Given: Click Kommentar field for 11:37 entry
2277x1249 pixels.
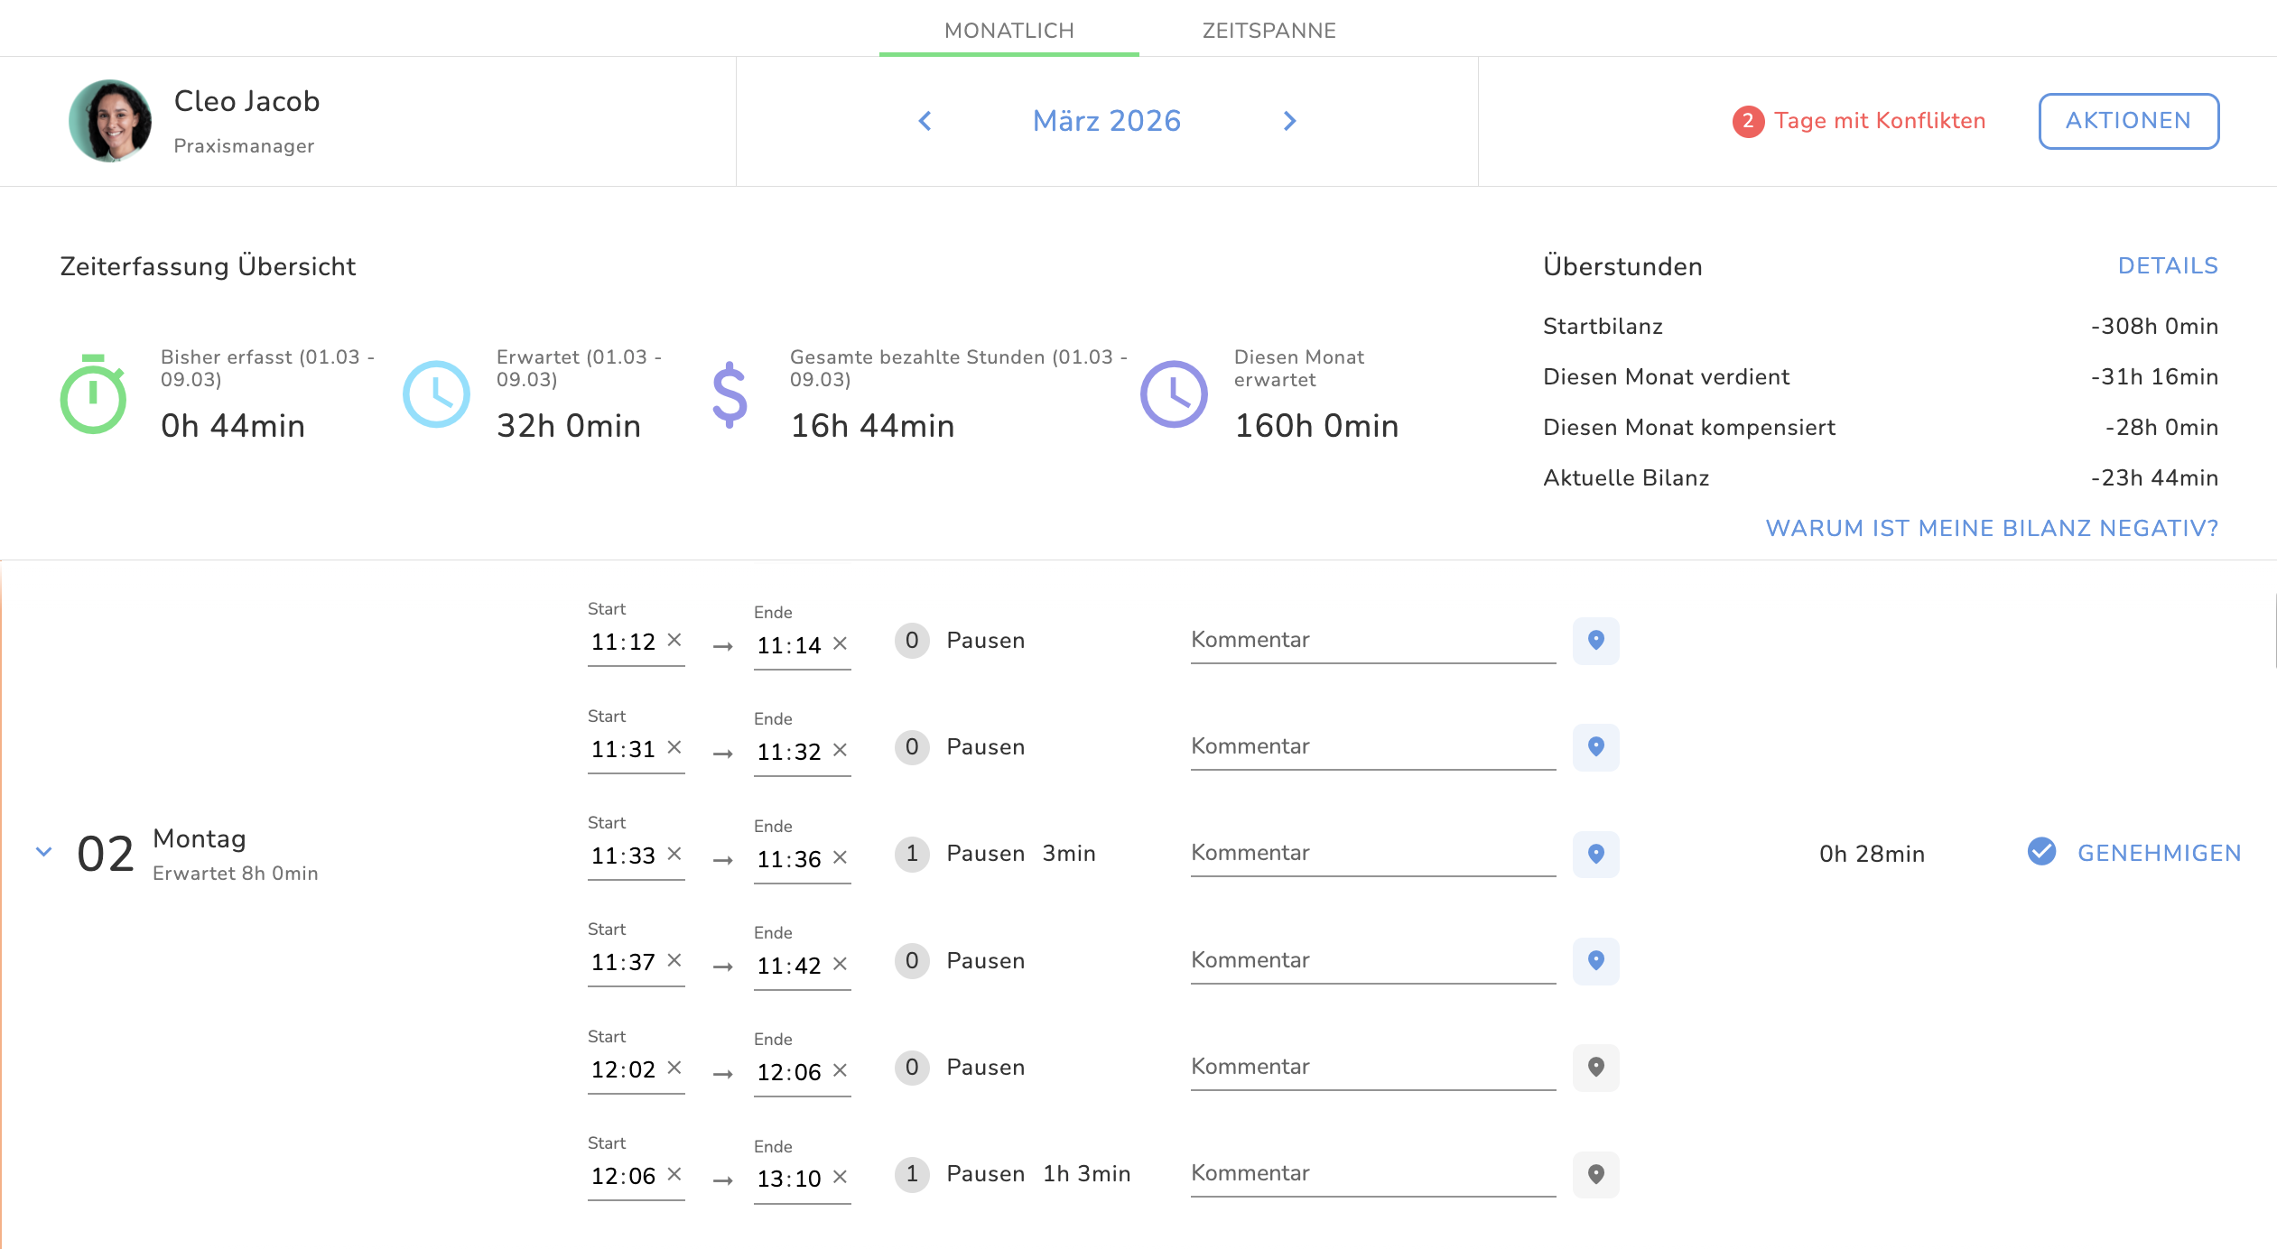Looking at the screenshot, I should tap(1372, 960).
